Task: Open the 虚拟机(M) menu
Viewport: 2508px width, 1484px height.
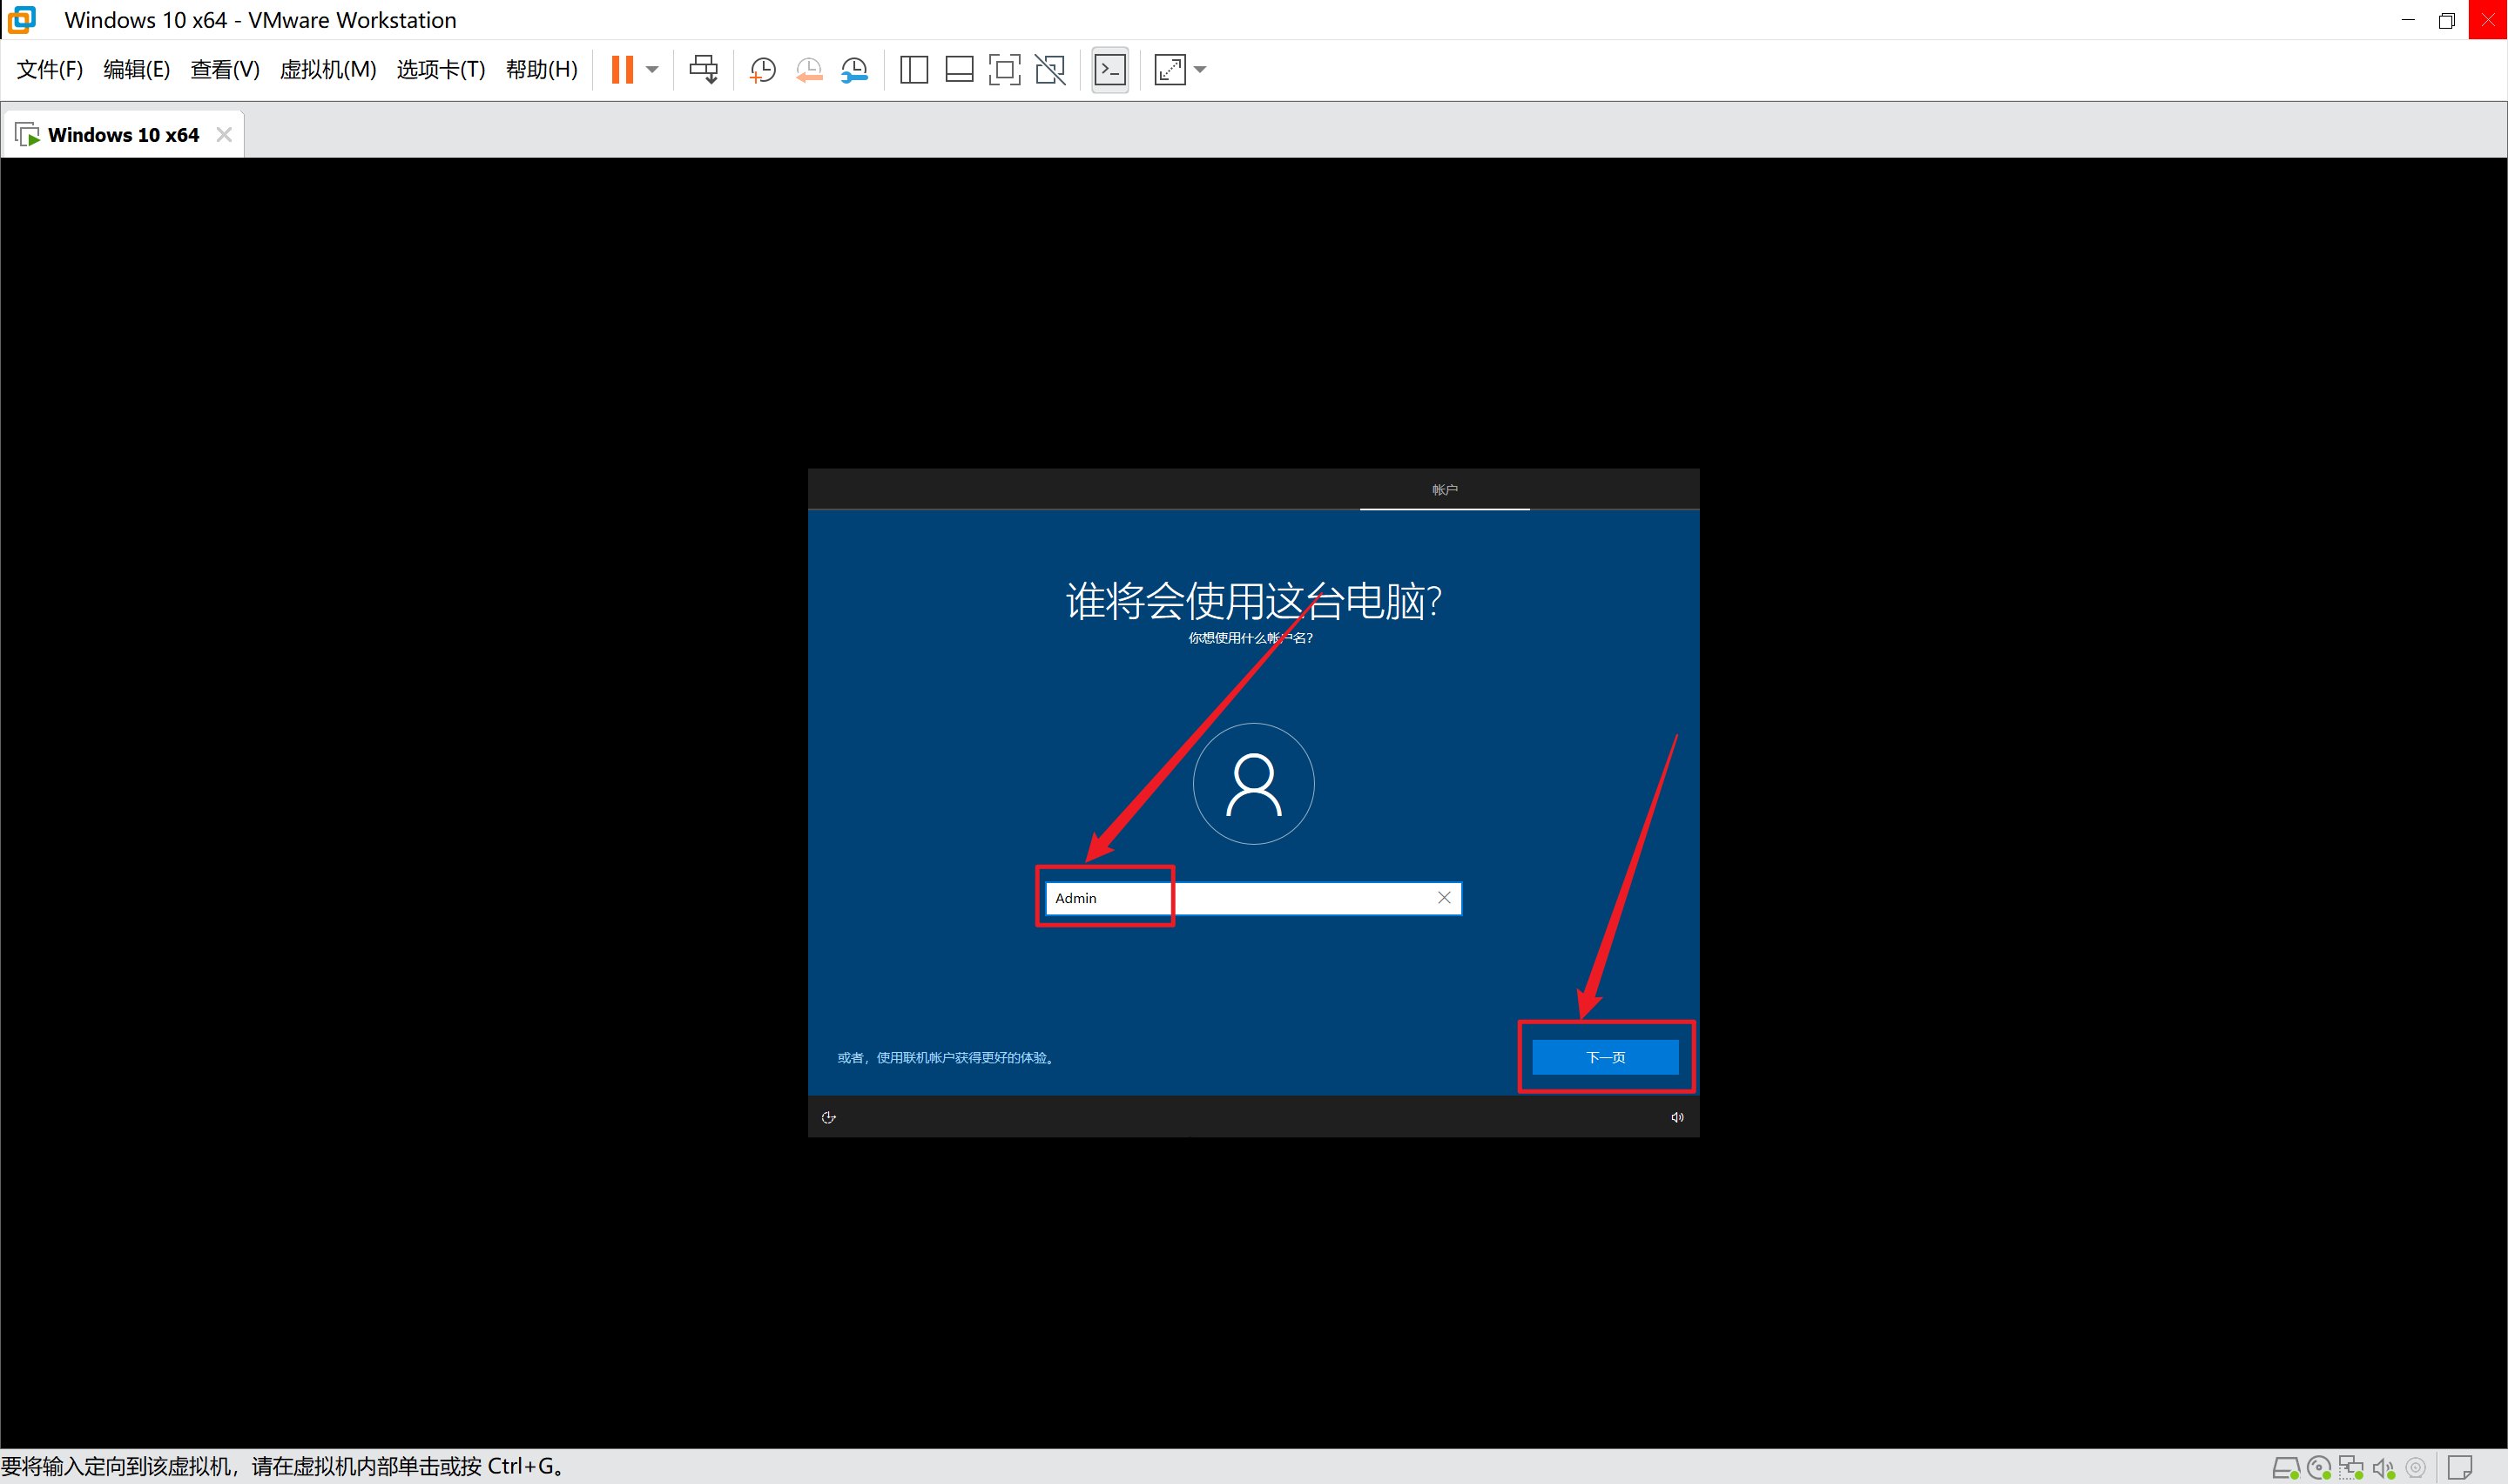Action: (327, 69)
